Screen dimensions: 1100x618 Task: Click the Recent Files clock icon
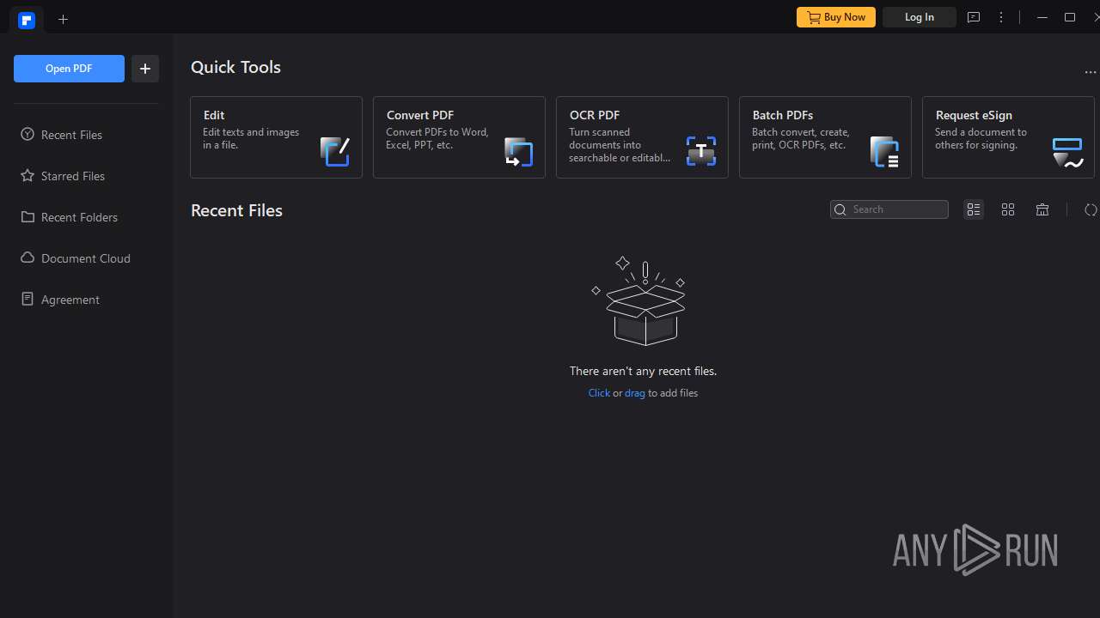27,134
